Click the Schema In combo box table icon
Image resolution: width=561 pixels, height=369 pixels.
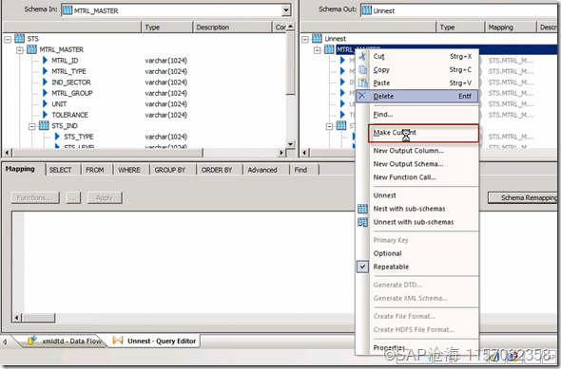pos(67,10)
